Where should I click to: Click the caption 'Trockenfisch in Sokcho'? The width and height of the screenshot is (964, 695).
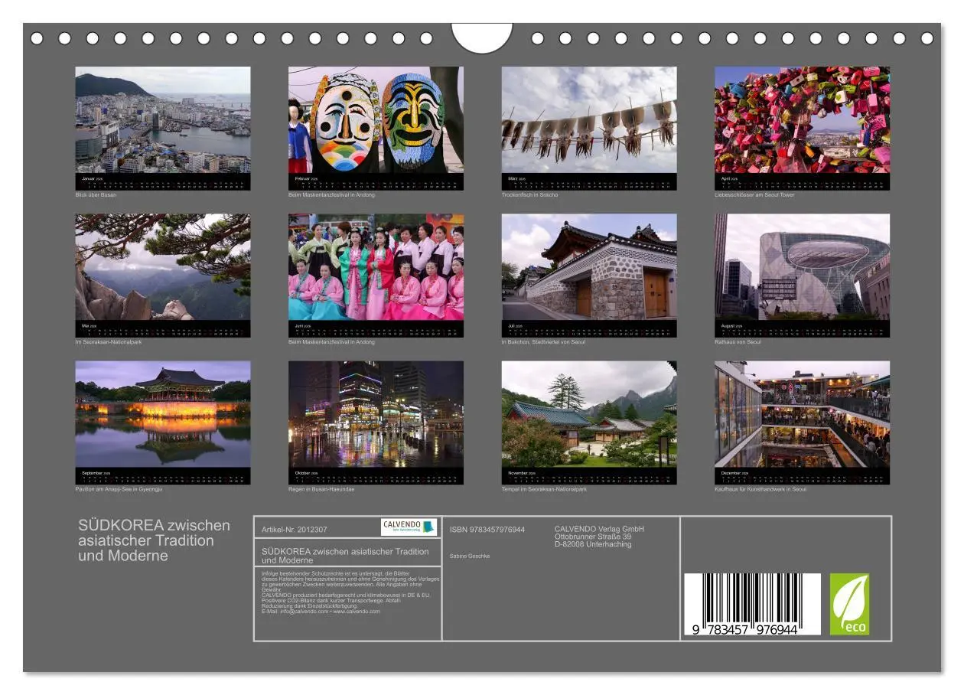[529, 195]
